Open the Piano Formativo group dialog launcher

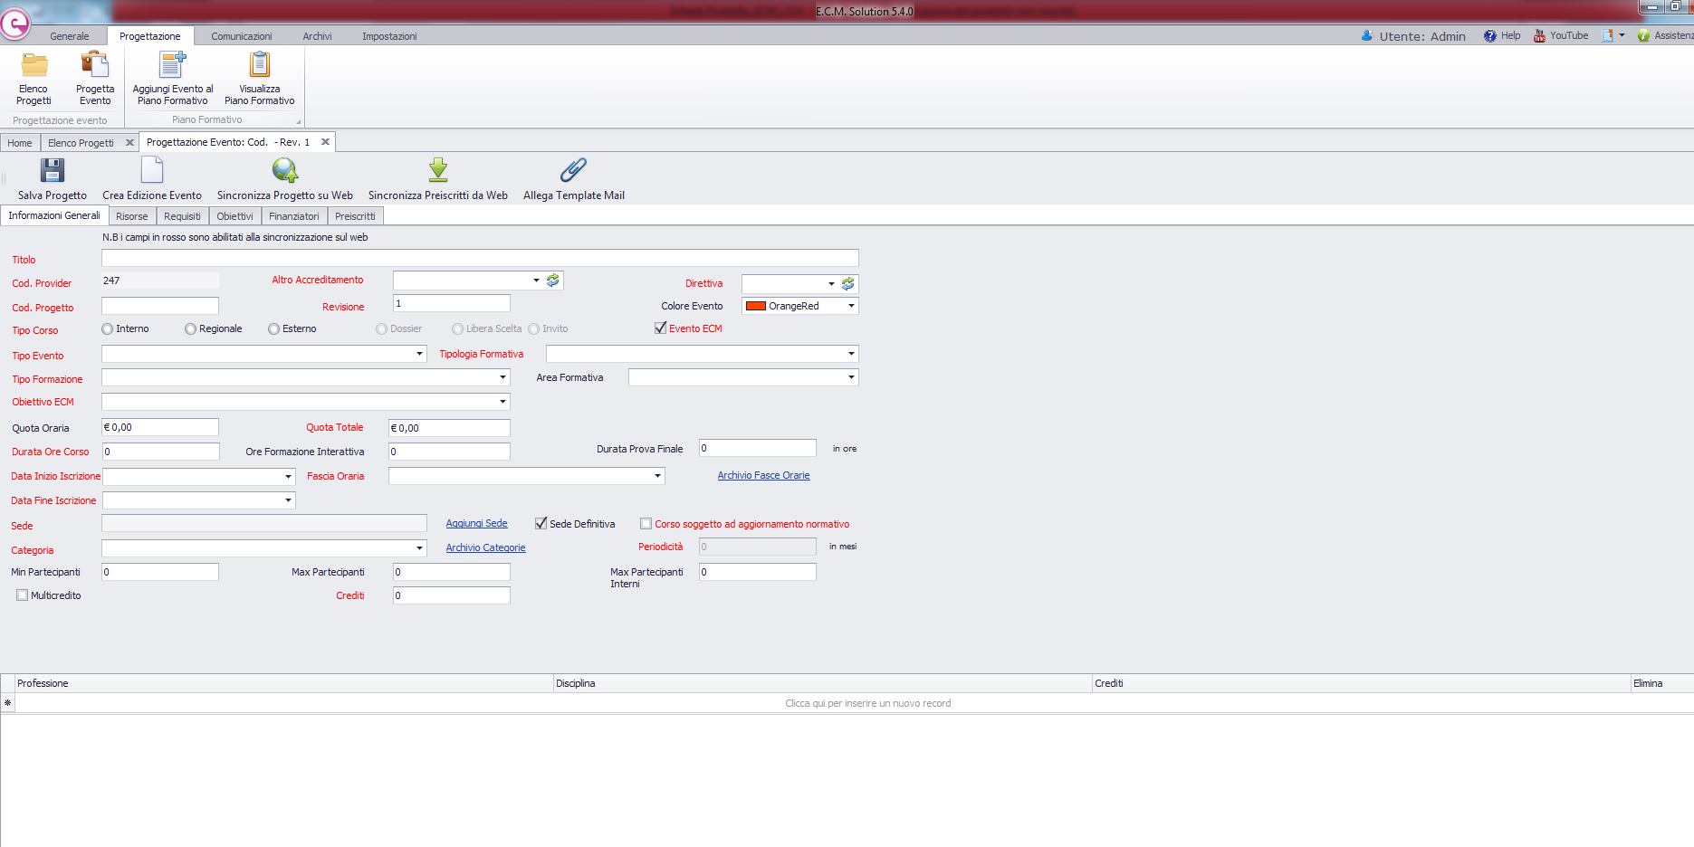pos(298,121)
